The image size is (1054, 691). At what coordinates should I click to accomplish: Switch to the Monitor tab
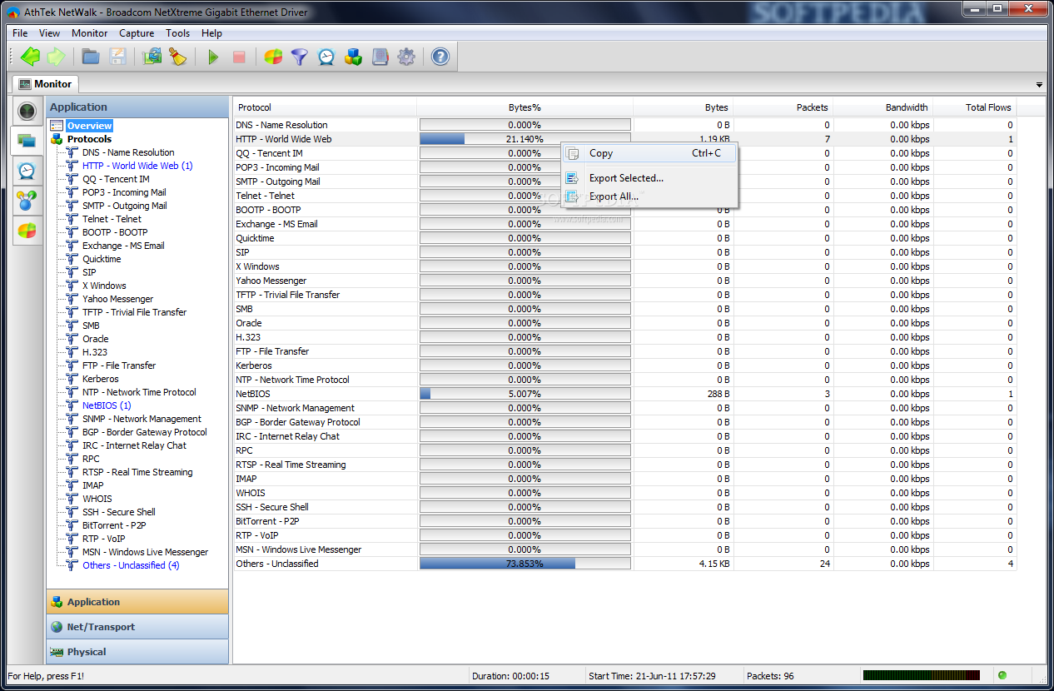pyautogui.click(x=45, y=83)
